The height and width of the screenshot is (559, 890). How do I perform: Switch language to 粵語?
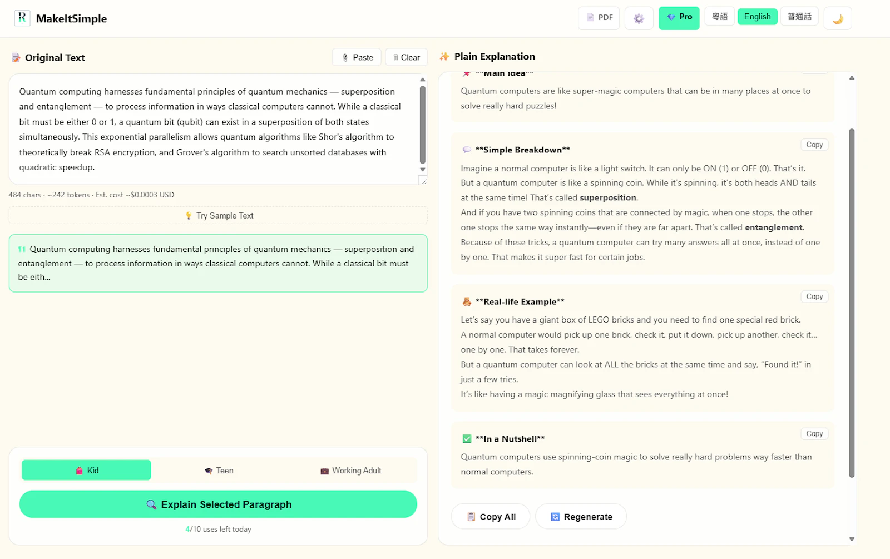[x=720, y=17]
